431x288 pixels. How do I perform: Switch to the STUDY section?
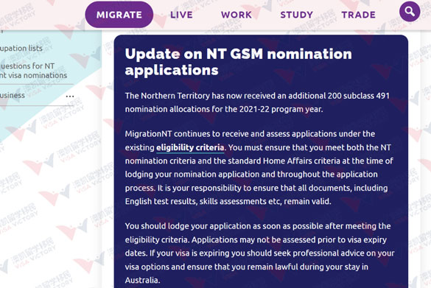tap(297, 15)
